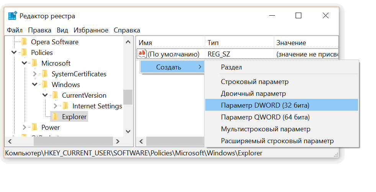Click the CurrentVersion folder icon
The width and height of the screenshot is (376, 192).
click(x=55, y=95)
